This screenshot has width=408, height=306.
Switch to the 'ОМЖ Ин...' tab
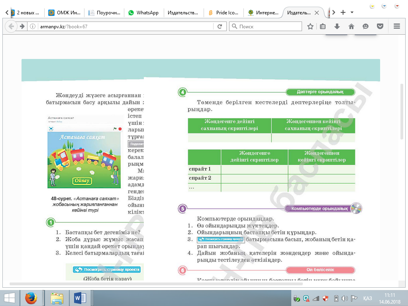point(65,12)
